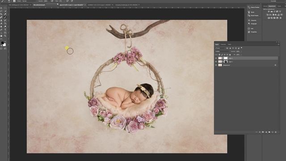Select the Gradient tool

pos(5,23)
